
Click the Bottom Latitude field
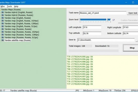(131, 34)
